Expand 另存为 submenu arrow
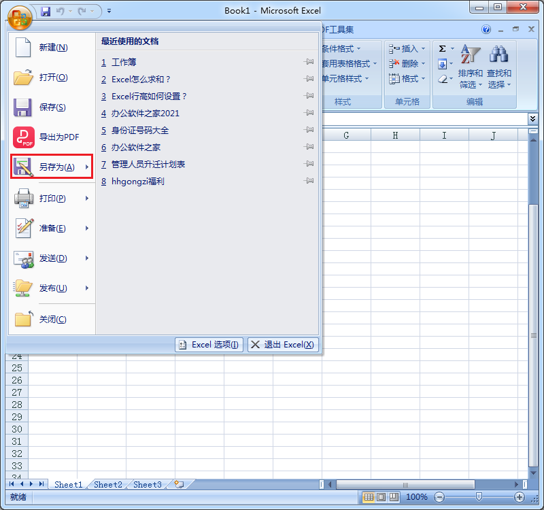Screen dimensions: 544x510 click(x=87, y=167)
